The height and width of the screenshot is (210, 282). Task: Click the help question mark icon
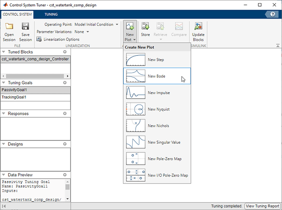click(x=273, y=15)
